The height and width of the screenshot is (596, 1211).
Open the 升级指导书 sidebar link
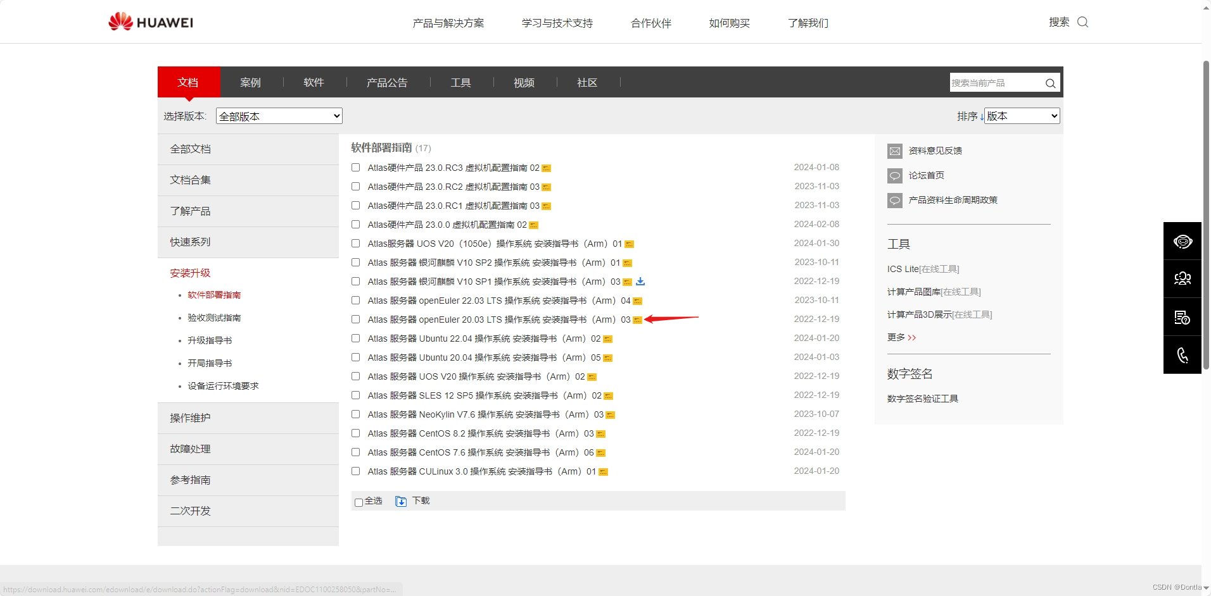pyautogui.click(x=210, y=340)
